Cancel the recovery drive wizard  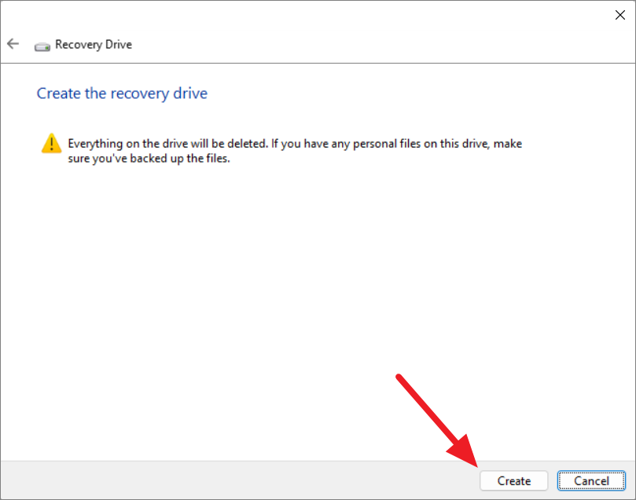pos(591,480)
